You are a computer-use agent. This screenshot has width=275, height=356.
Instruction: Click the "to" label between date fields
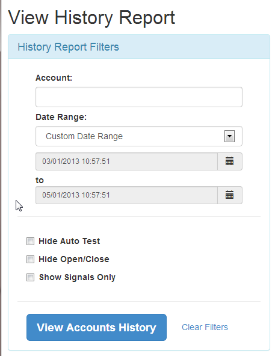pyautogui.click(x=40, y=180)
